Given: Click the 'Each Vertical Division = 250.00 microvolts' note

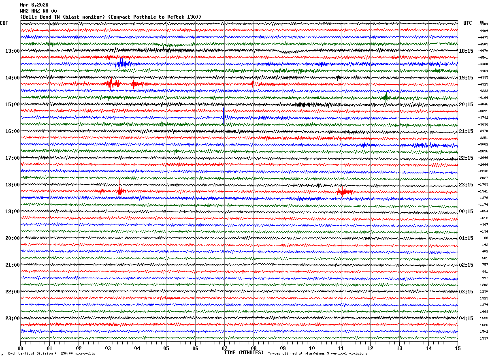Looking at the screenshot, I should pyautogui.click(x=52, y=353).
